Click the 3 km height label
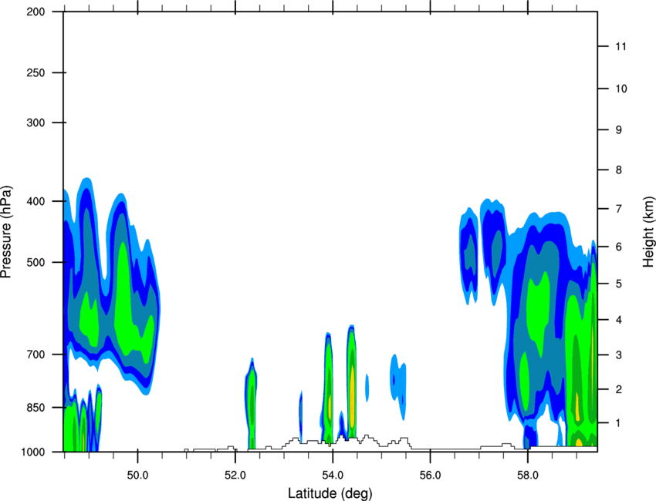 [x=619, y=355]
